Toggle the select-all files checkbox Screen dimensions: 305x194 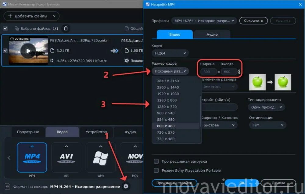click(x=5, y=28)
